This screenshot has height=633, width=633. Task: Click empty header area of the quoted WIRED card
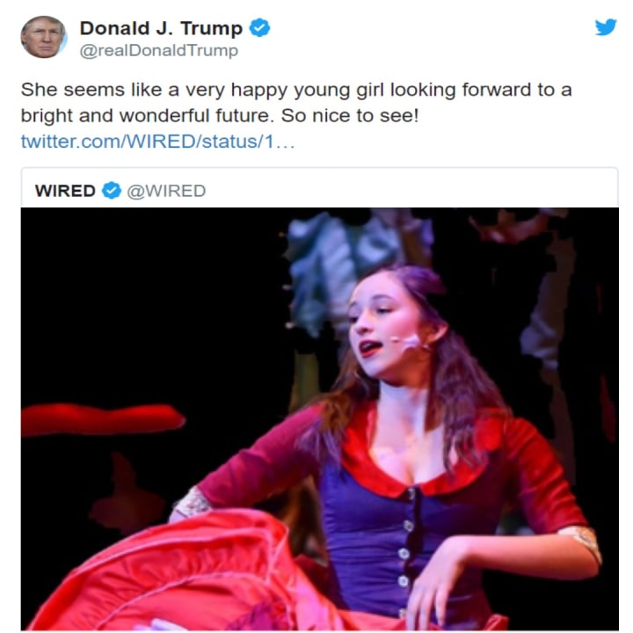tap(411, 189)
